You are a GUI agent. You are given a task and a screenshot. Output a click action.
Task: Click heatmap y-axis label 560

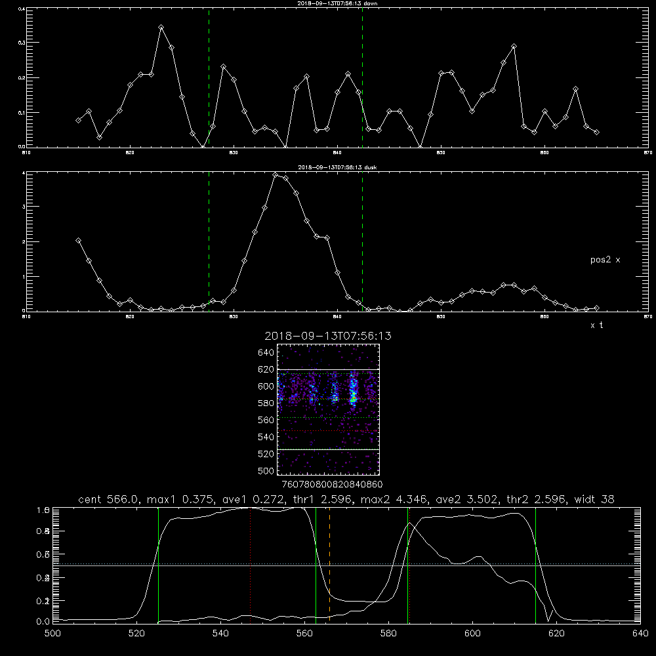coord(266,420)
